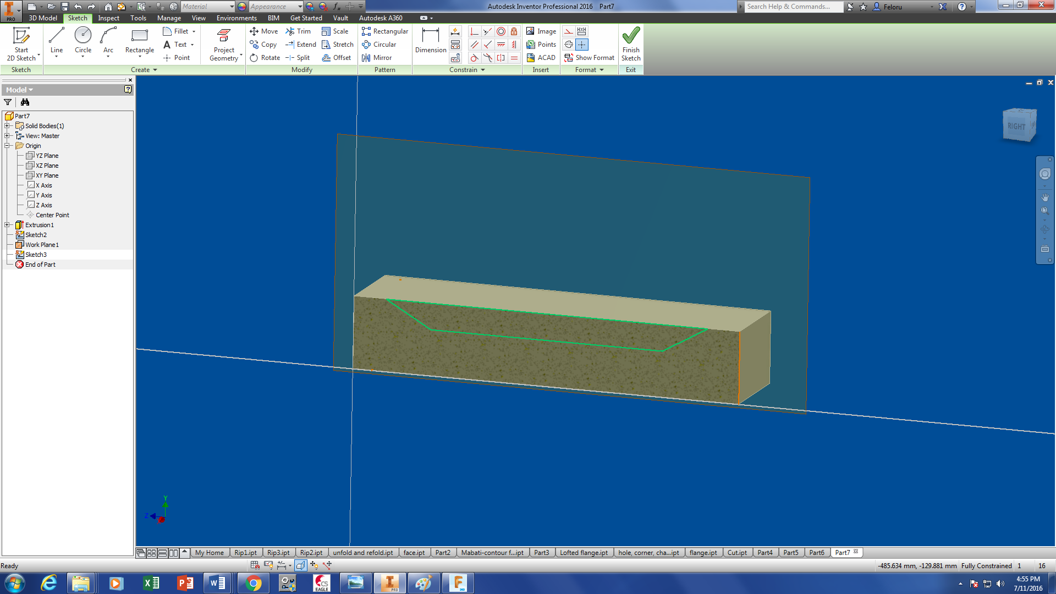1056x594 pixels.
Task: Click the Move tool
Action: [x=264, y=31]
